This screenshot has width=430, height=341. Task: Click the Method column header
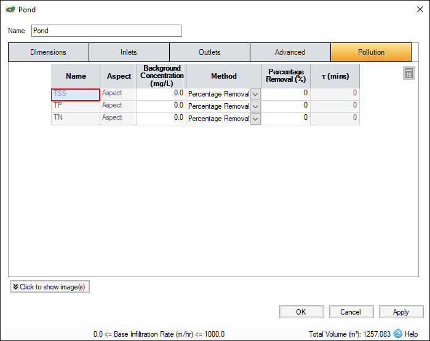pos(223,76)
